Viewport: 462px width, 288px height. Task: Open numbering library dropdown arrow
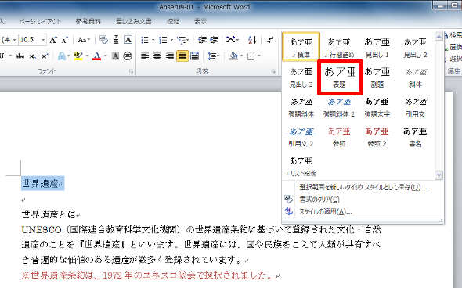tap(171, 40)
